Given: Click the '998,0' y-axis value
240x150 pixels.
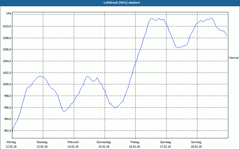Looking at the screenshot, I should tap(7, 96).
